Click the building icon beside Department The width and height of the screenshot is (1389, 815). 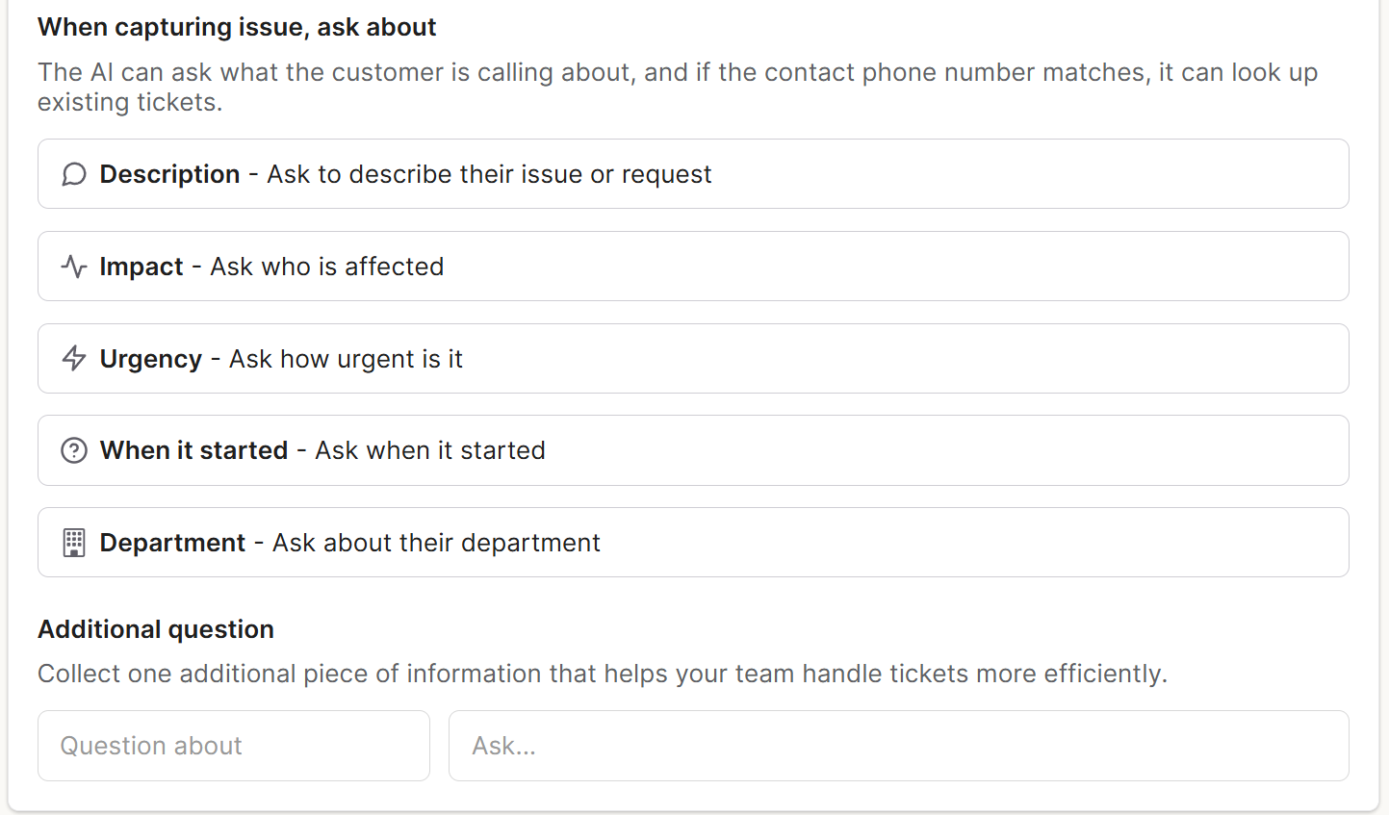(74, 543)
